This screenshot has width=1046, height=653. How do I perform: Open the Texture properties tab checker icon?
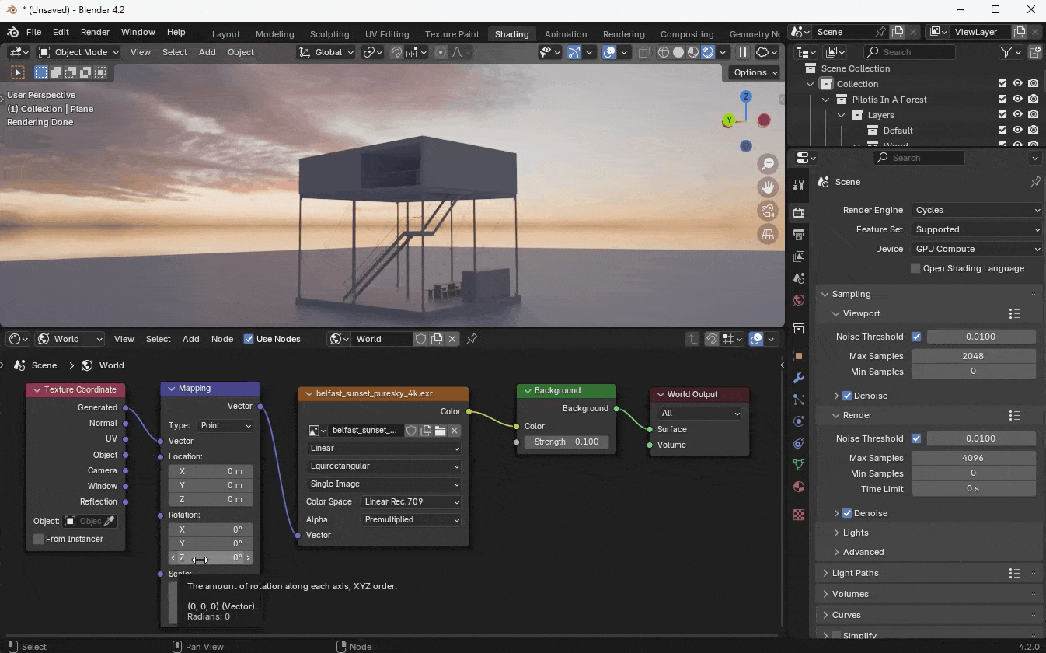tap(798, 515)
